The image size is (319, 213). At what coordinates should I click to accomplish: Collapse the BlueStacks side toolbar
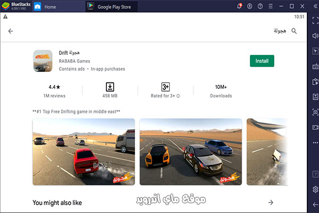click(315, 6)
